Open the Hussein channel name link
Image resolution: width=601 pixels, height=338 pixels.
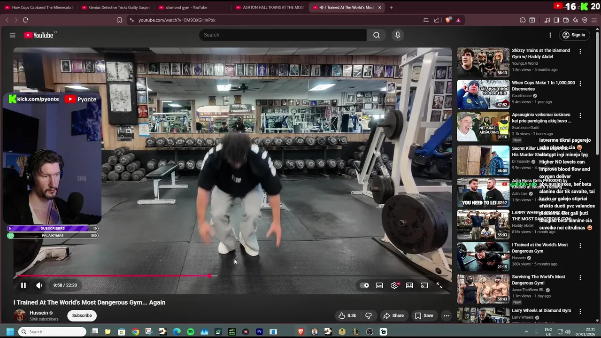(39, 313)
